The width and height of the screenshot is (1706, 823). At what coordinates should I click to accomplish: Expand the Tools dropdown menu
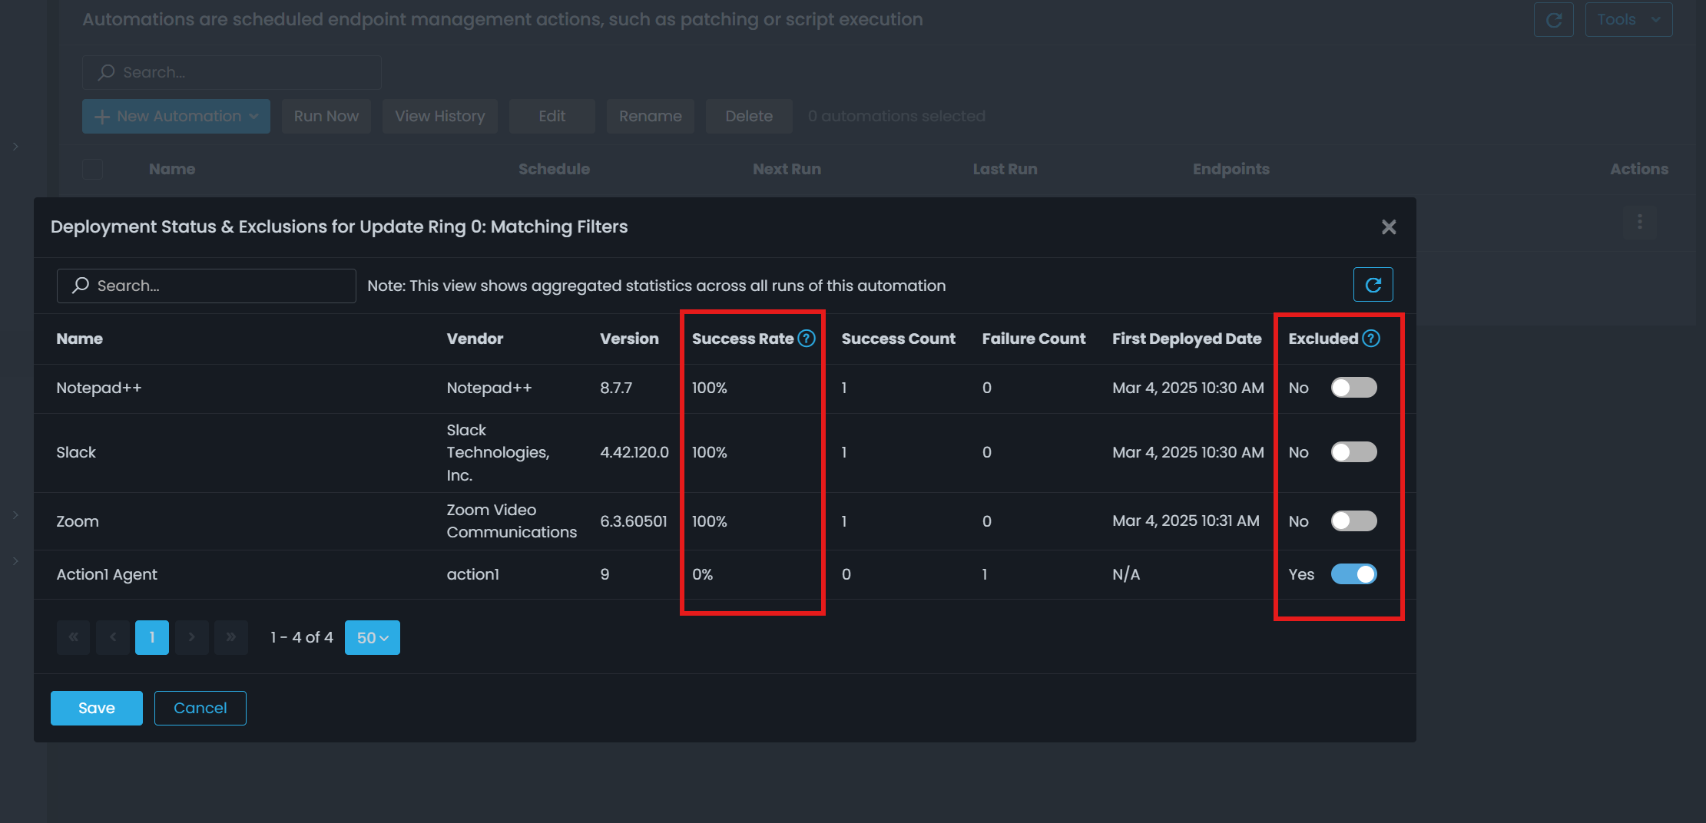tap(1628, 20)
